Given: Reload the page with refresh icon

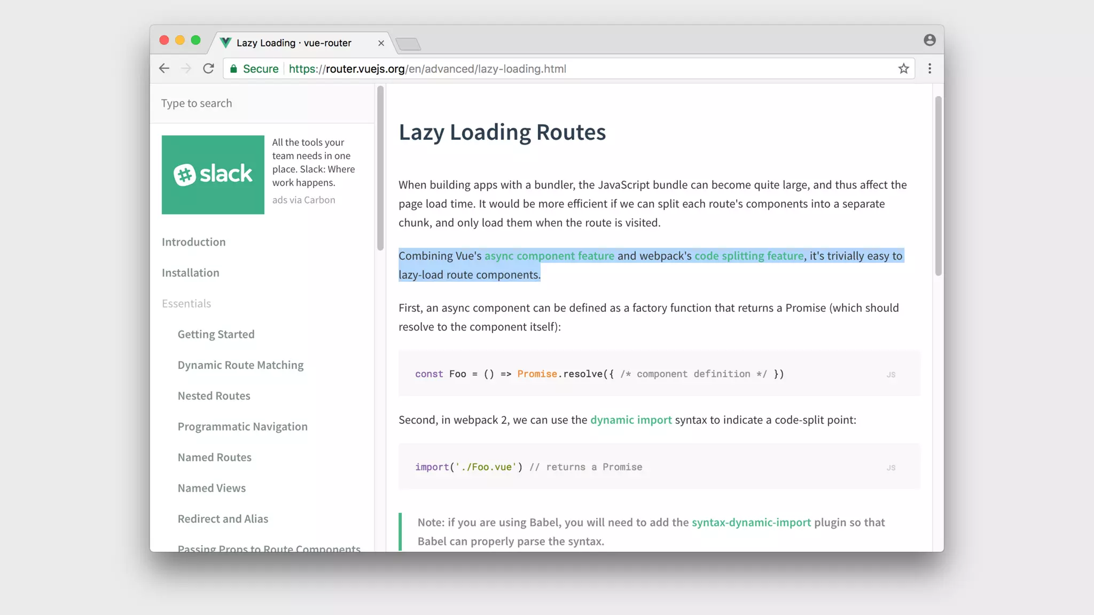Looking at the screenshot, I should click(208, 68).
